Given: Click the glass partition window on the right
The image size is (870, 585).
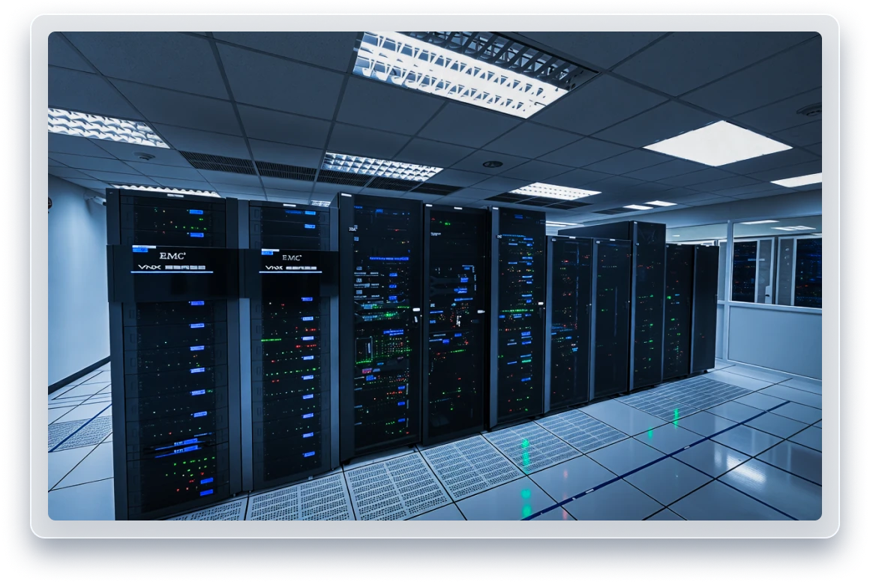Looking at the screenshot, I should click(x=776, y=270).
